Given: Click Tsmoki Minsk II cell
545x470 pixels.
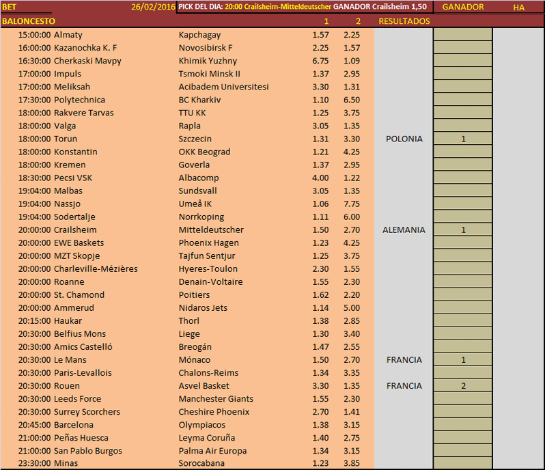Looking at the screenshot, I should 209,74.
